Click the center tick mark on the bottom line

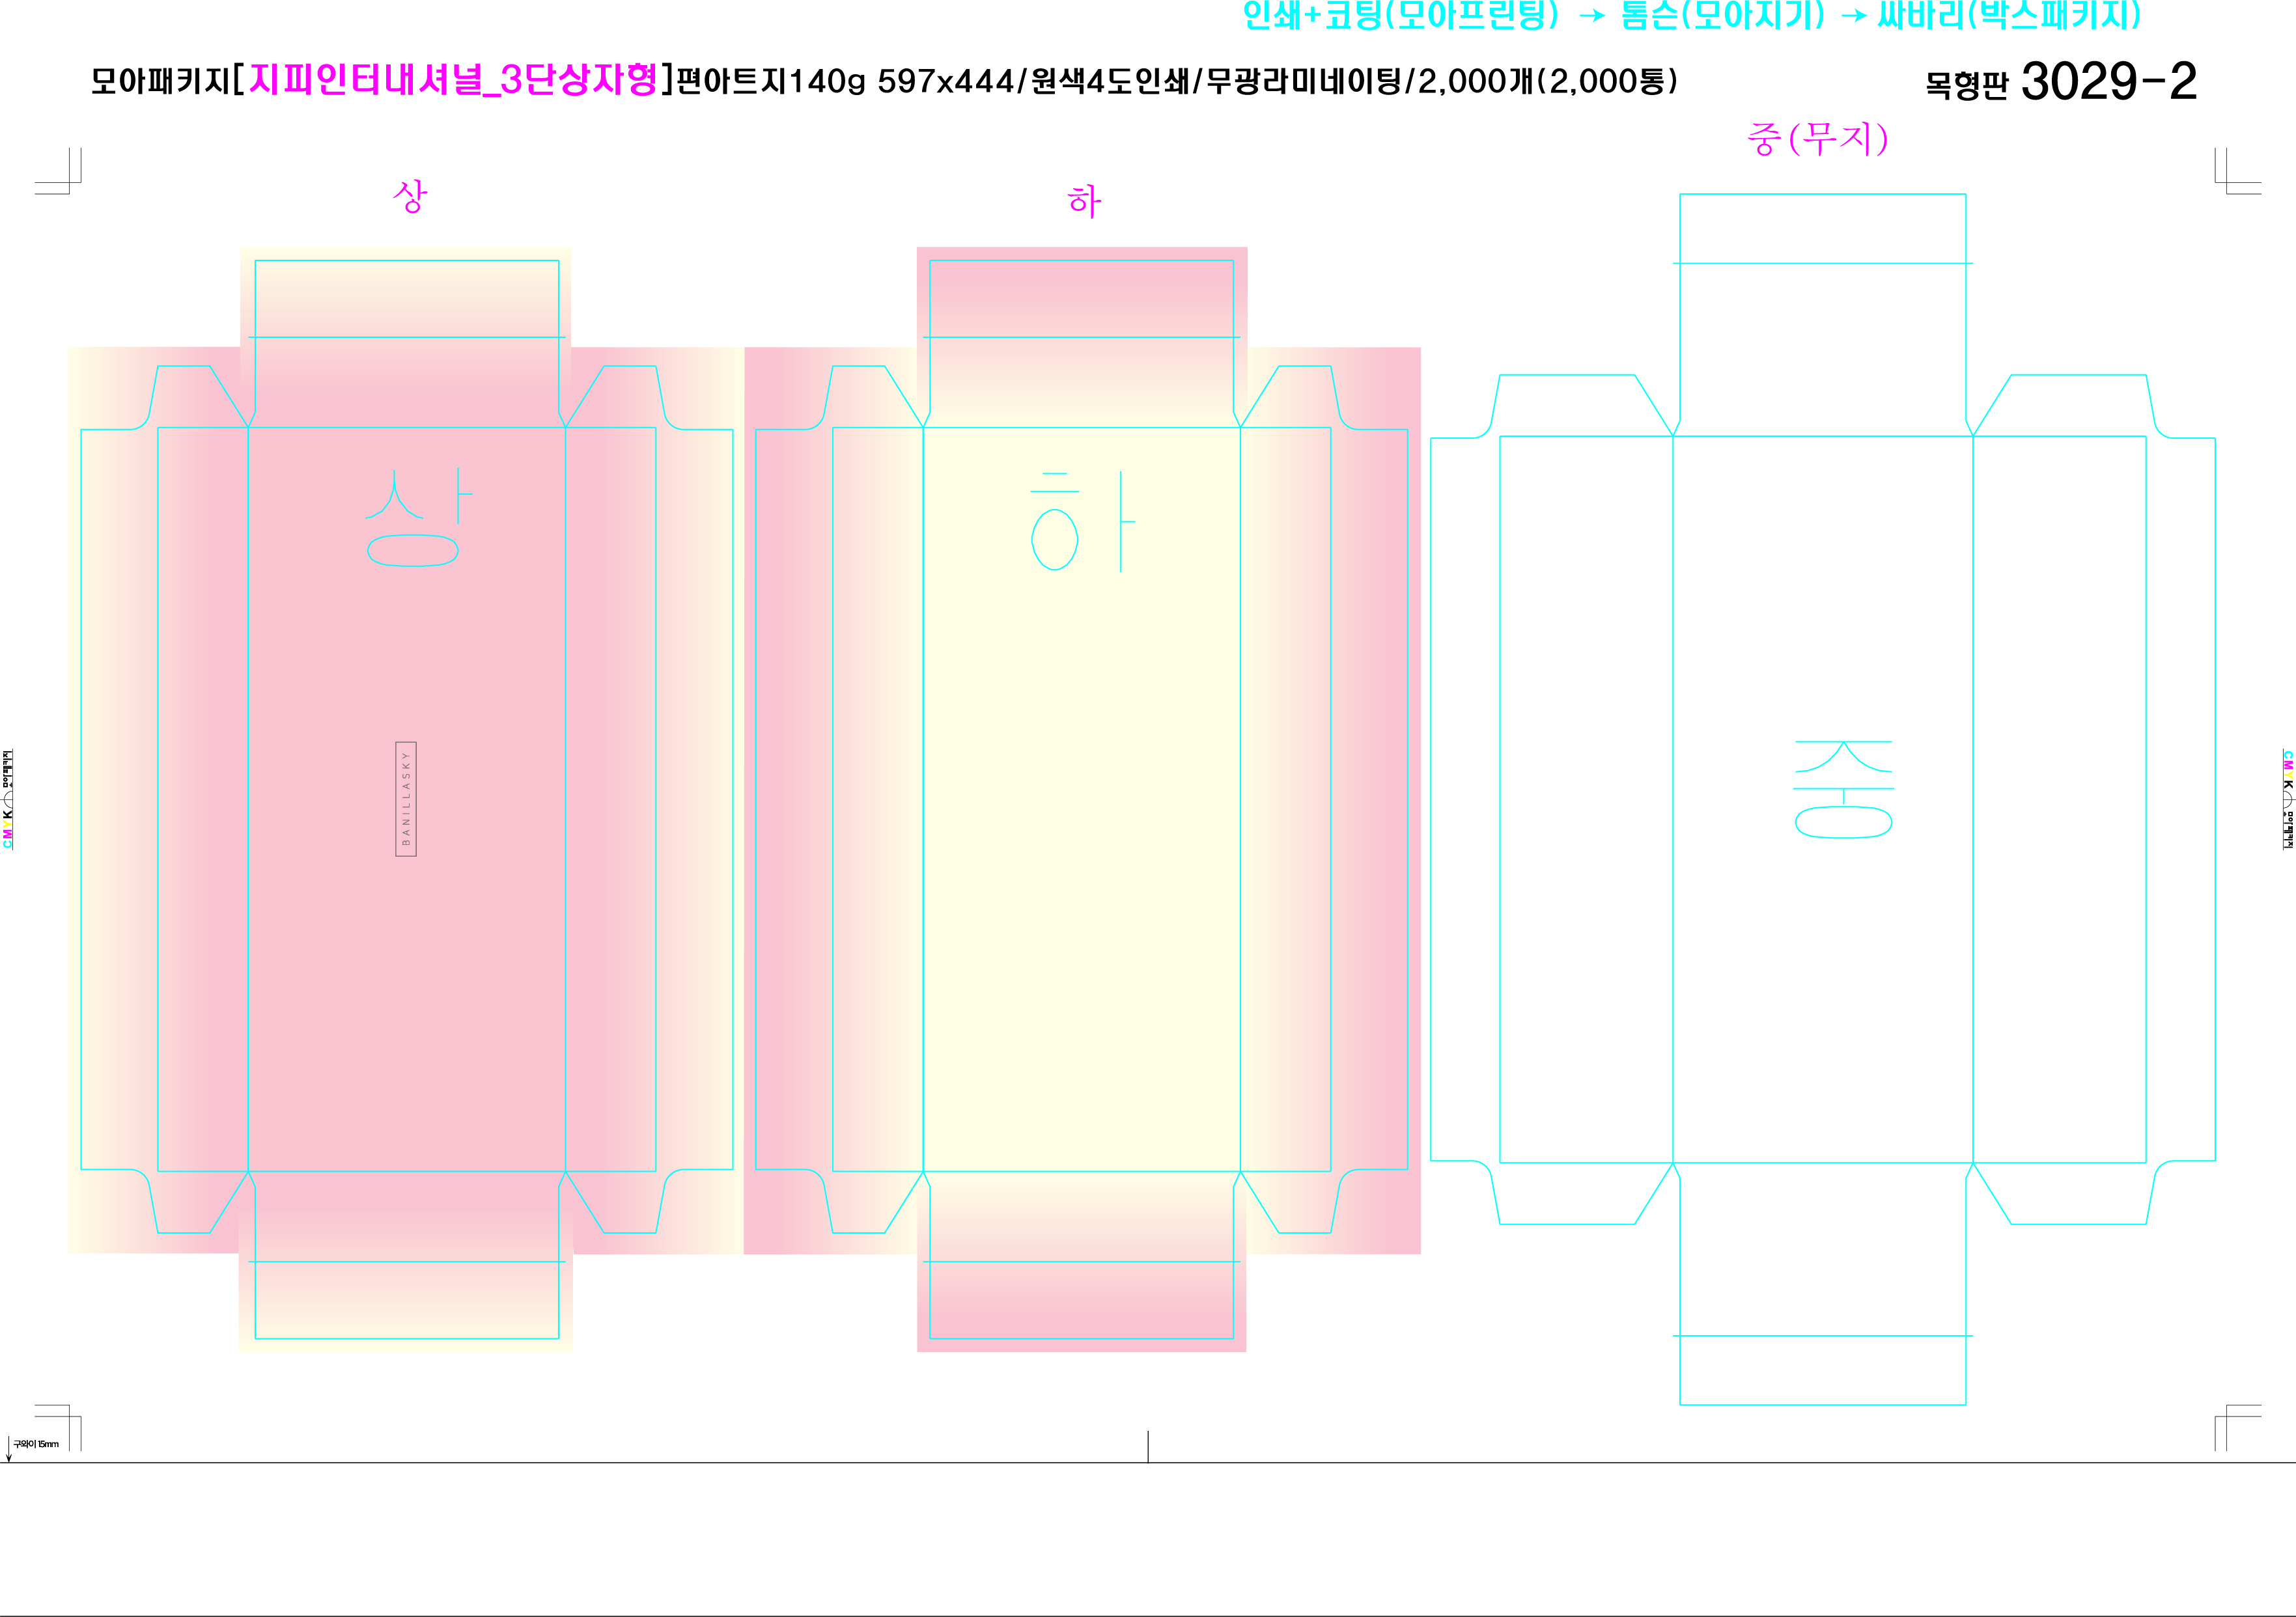[x=1148, y=1446]
